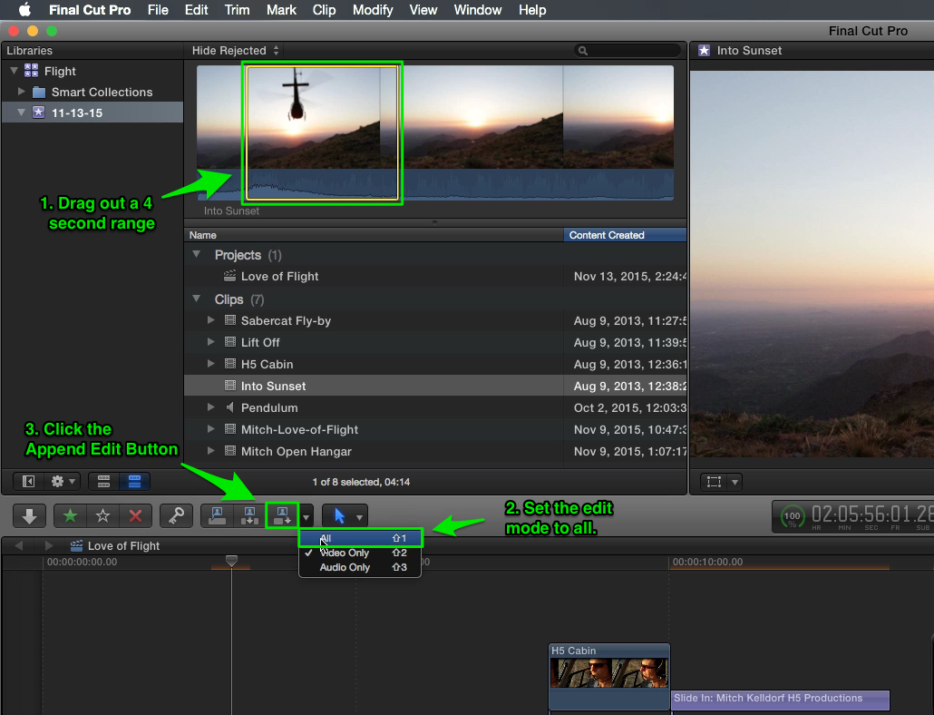Choose Video Only edit mode
Screen dimensions: 934x715
360,553
